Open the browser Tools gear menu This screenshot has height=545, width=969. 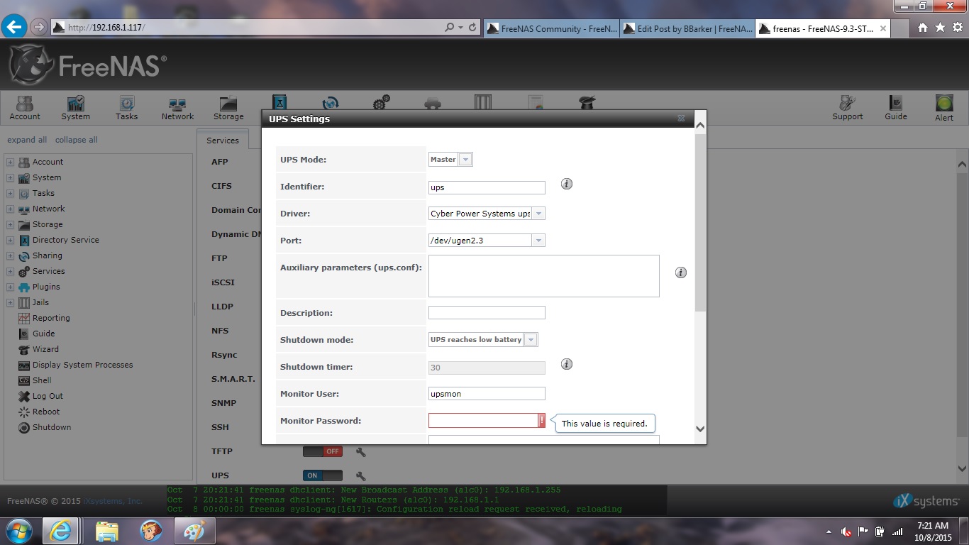click(x=957, y=28)
